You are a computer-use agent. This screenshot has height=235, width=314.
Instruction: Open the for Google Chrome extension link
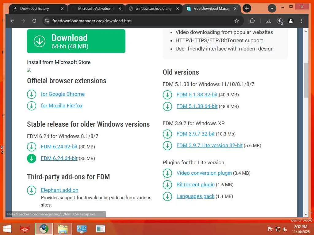(x=63, y=94)
